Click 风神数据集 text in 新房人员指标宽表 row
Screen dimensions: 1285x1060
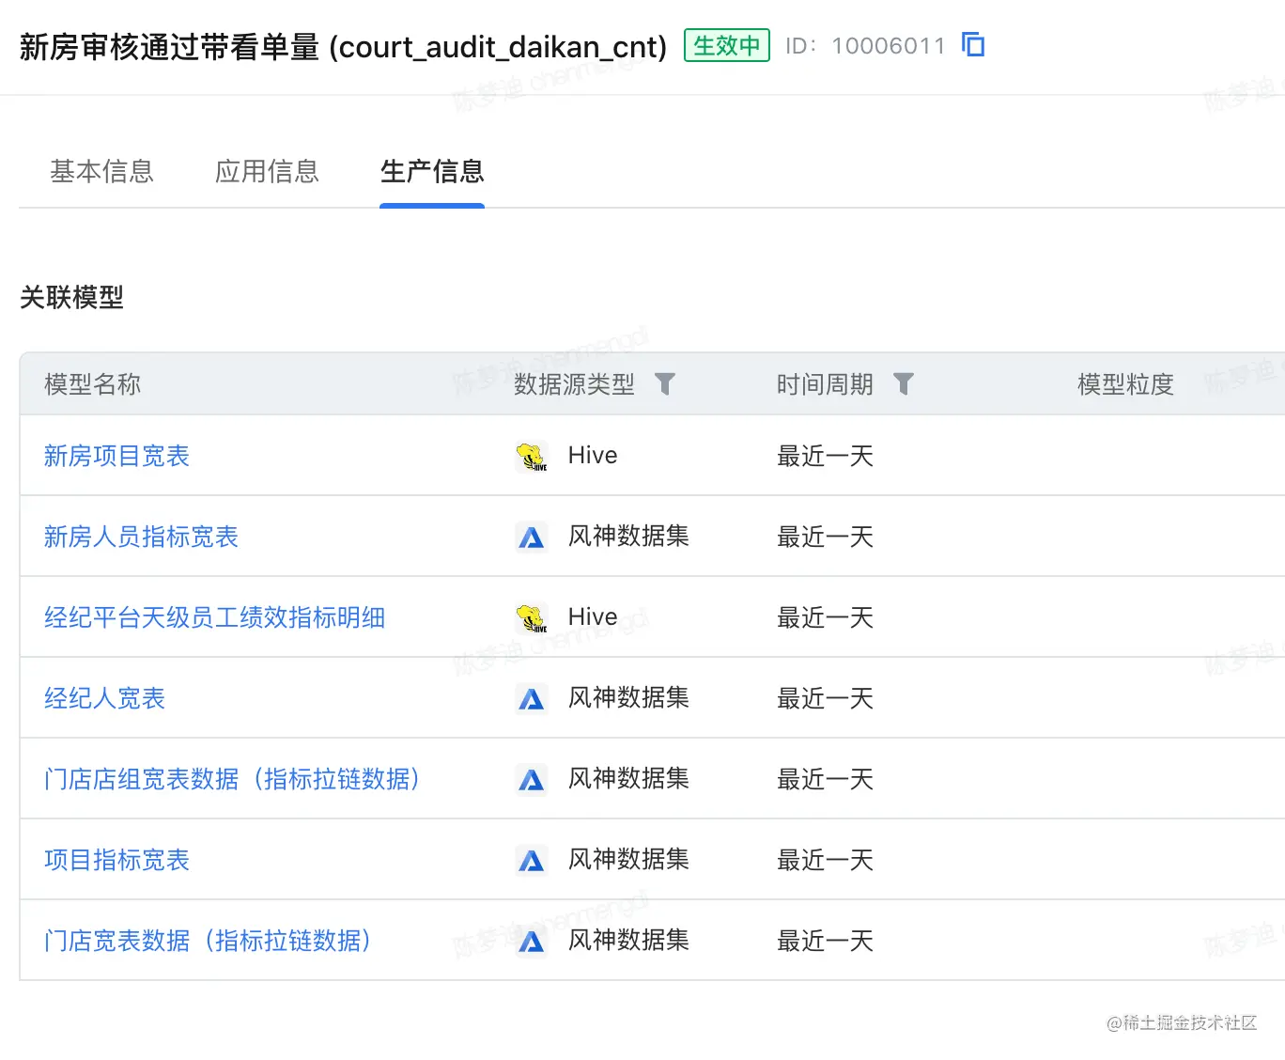[x=628, y=537]
